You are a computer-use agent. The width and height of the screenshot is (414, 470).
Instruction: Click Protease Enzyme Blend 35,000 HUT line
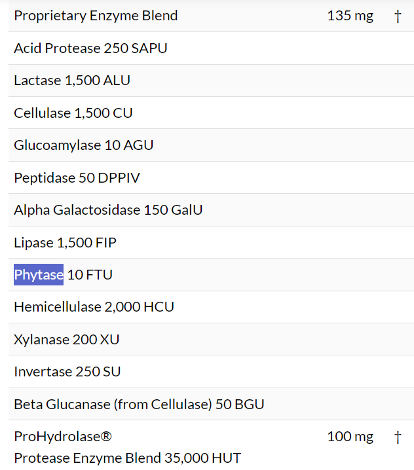tap(127, 458)
